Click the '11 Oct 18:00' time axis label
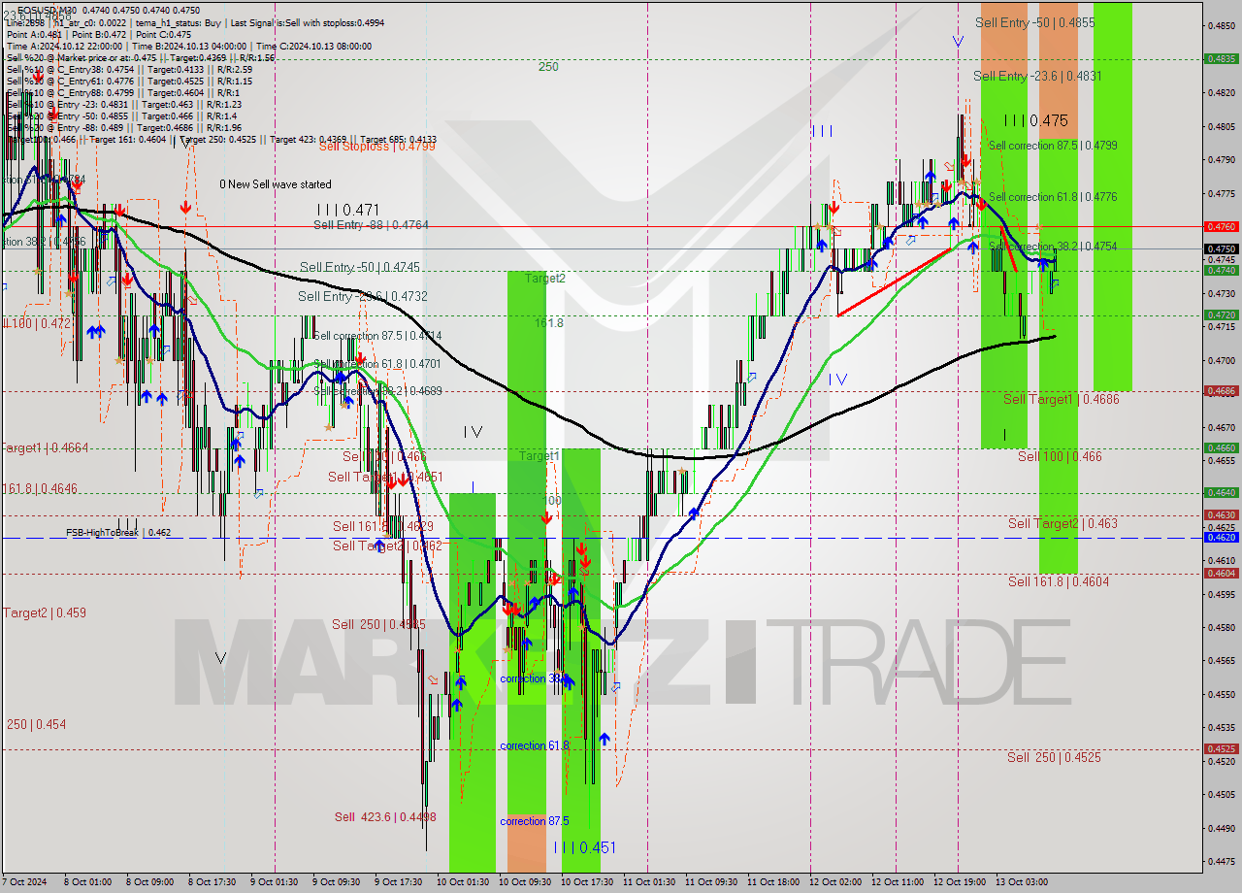This screenshot has height=893, width=1242. (x=773, y=882)
